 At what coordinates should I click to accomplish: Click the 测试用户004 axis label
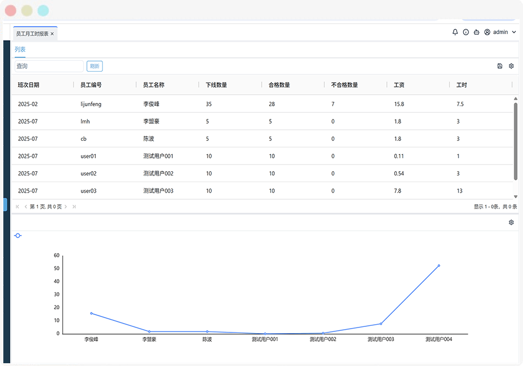pyautogui.click(x=439, y=340)
